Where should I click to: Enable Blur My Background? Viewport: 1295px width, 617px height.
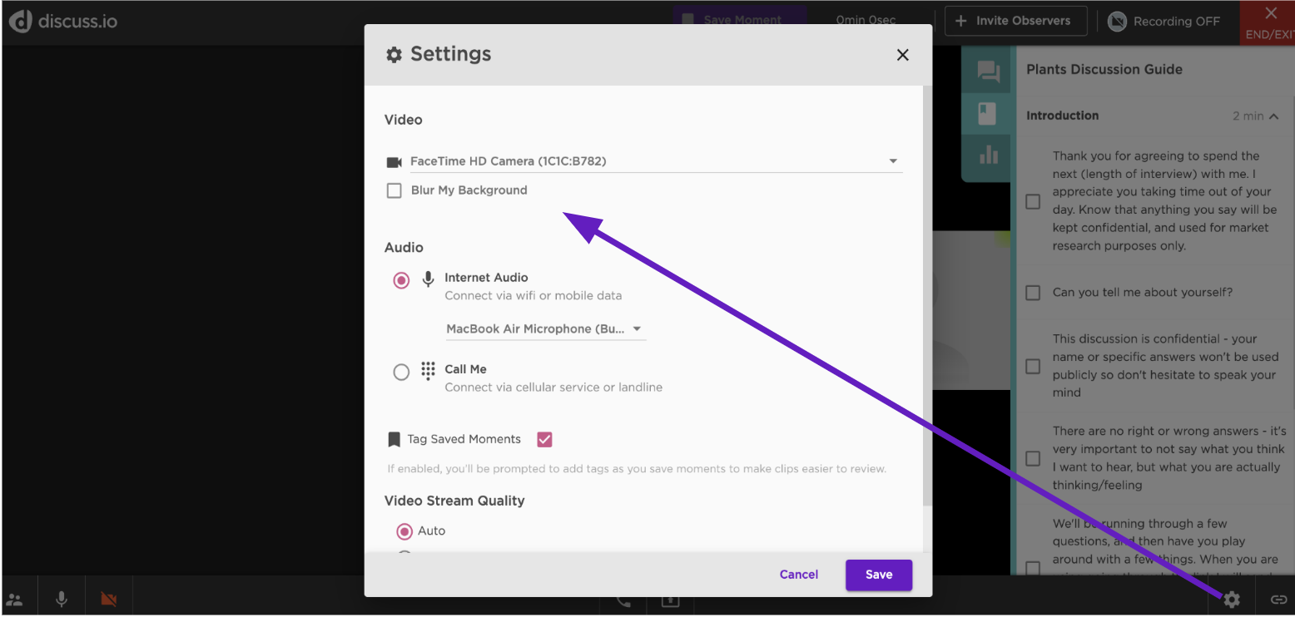(393, 190)
